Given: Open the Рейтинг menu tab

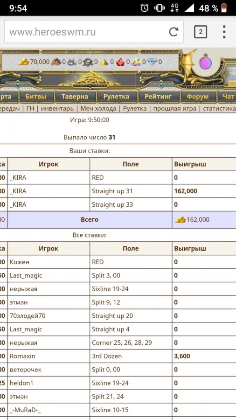Looking at the screenshot, I should point(159,97).
